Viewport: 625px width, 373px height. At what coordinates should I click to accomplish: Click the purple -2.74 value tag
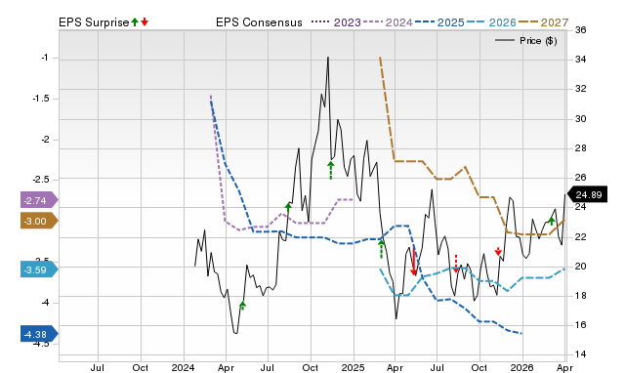pos(39,200)
